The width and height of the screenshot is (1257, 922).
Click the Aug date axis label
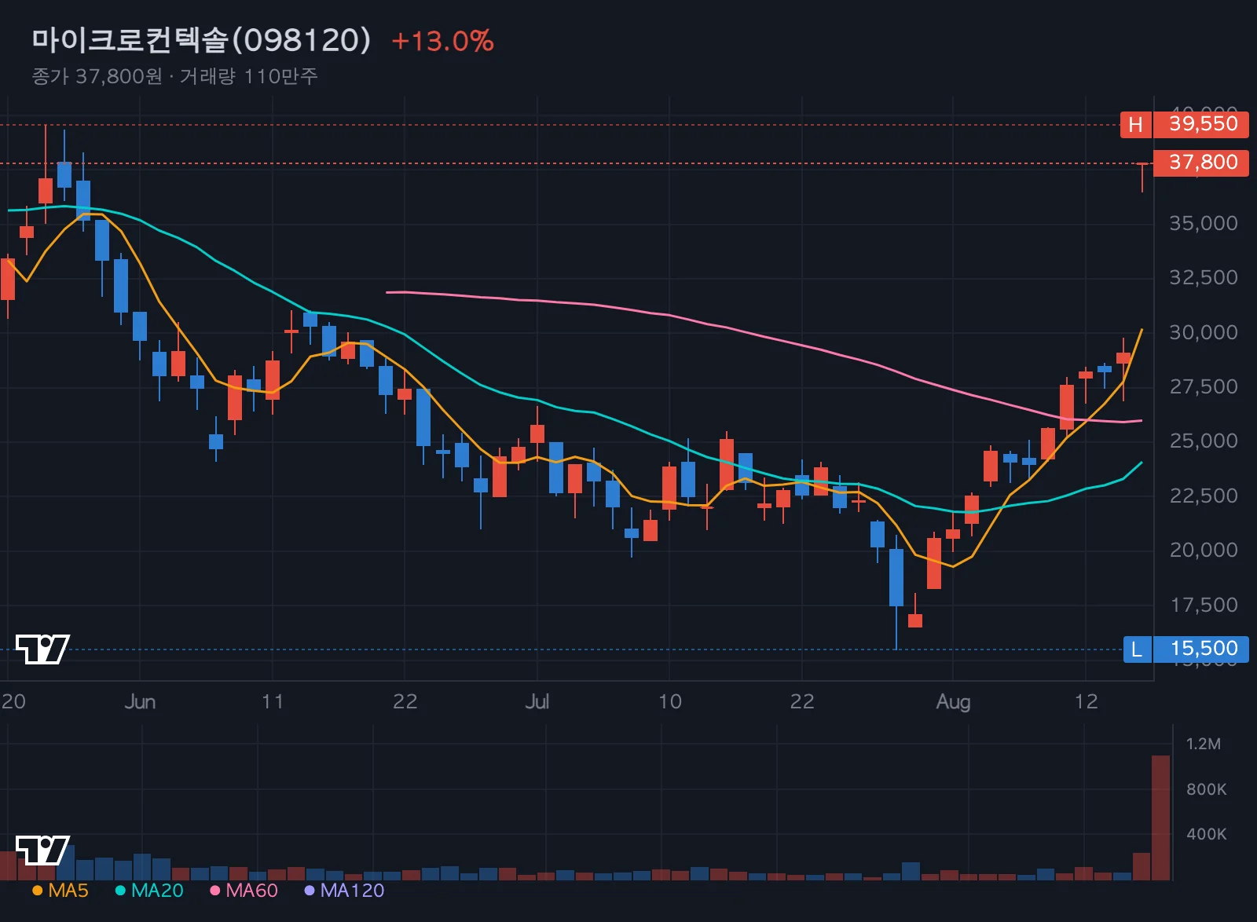coord(953,702)
